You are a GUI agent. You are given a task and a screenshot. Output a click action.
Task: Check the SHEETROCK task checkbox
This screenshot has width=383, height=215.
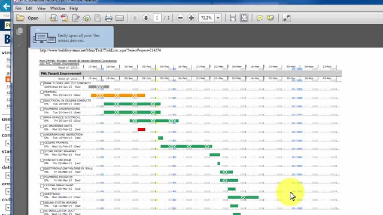42,194
